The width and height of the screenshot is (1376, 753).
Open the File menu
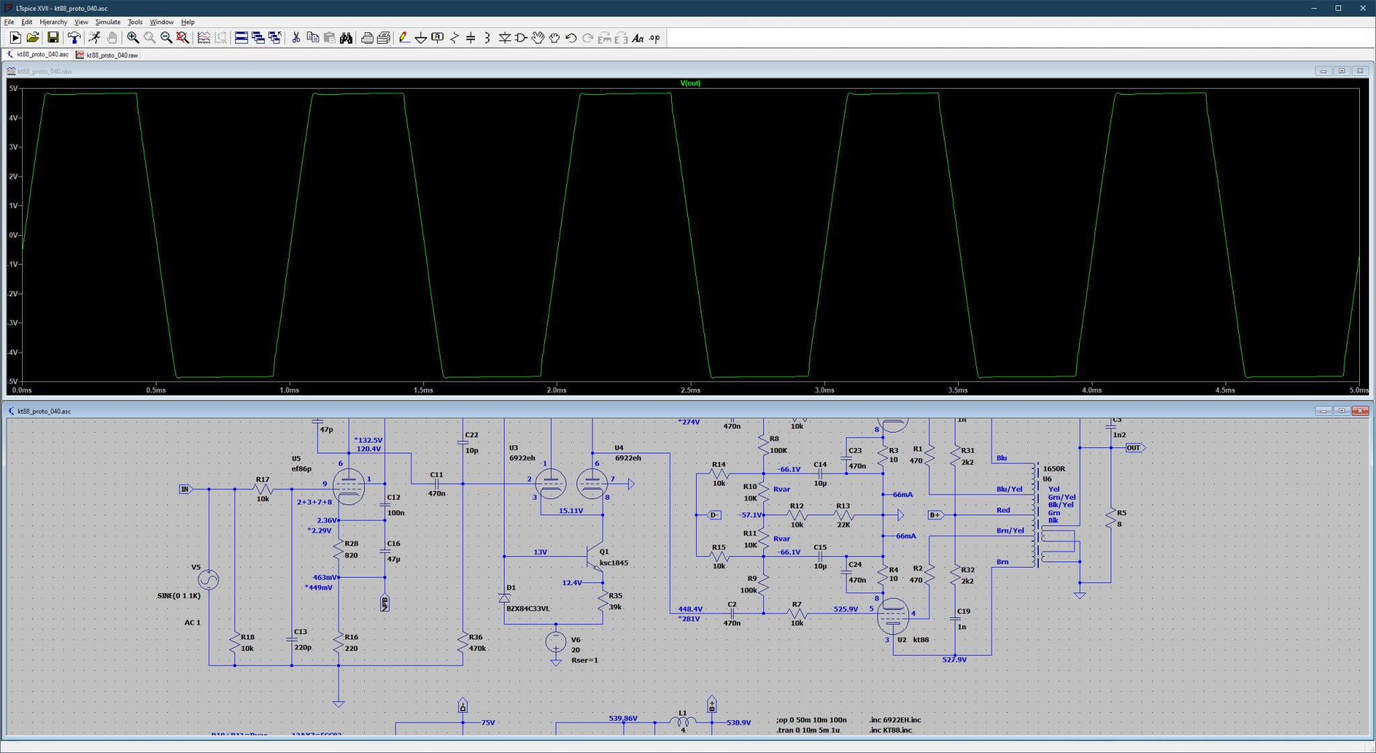(x=9, y=22)
